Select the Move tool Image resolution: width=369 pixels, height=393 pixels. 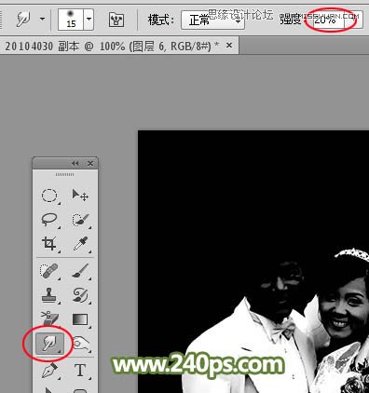80,196
